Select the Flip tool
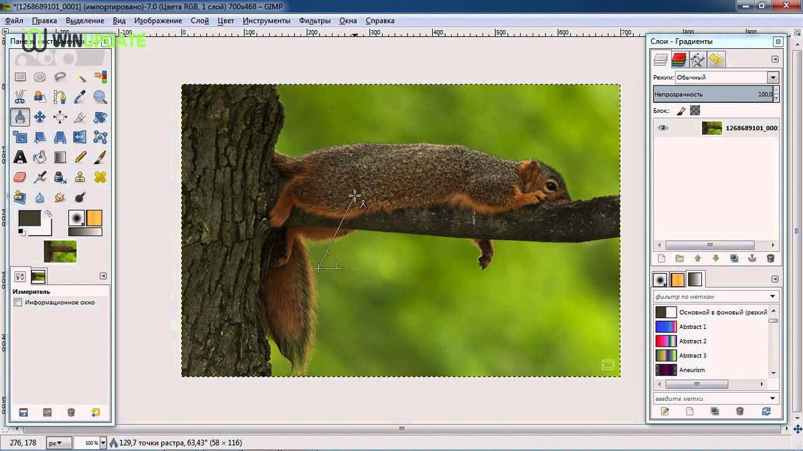 tap(80, 138)
